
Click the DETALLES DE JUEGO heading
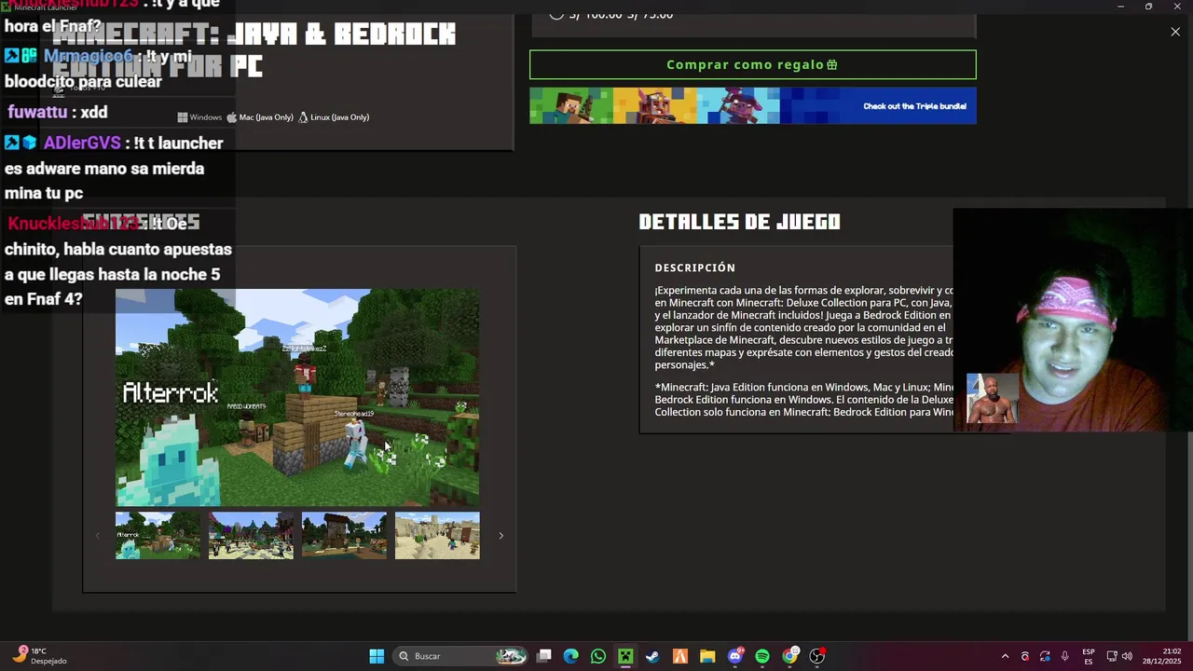coord(739,222)
